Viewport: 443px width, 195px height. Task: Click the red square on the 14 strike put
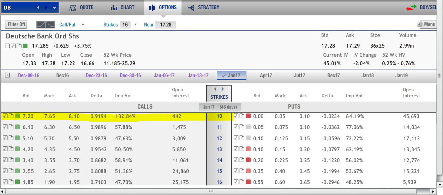[x=248, y=160]
